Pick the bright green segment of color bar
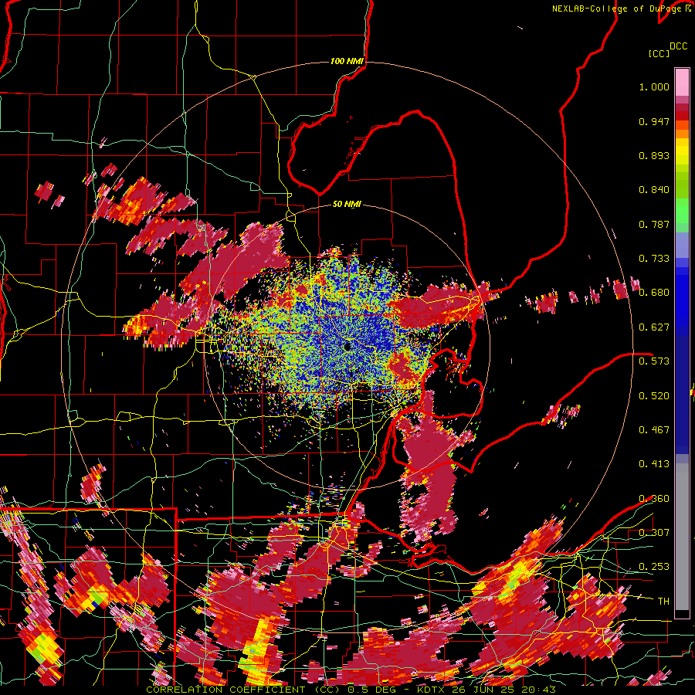 pos(682,211)
